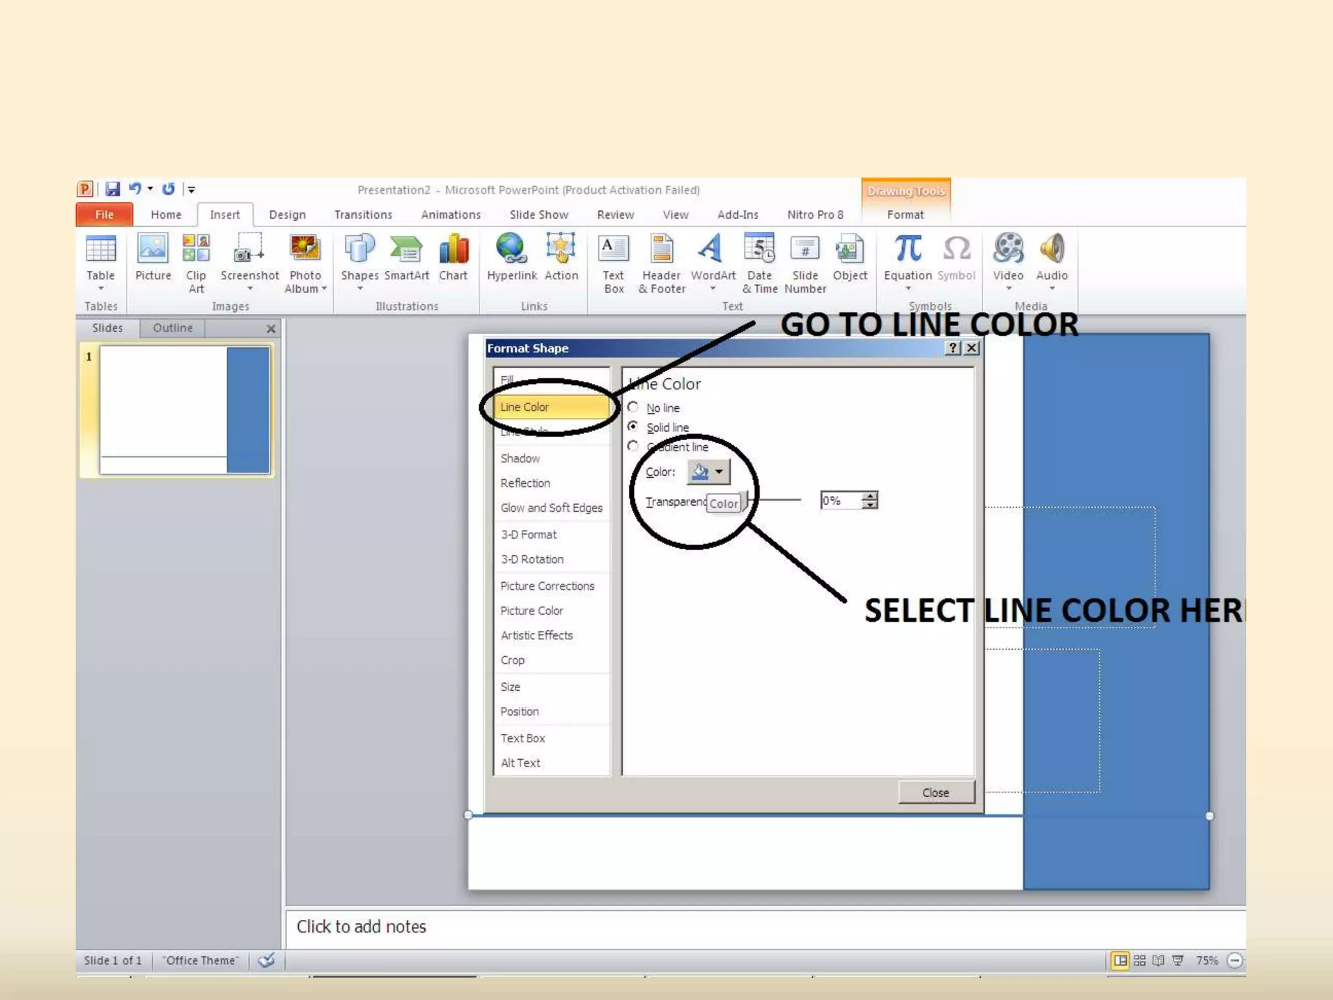Expand the Photo Album dropdown arrow

coord(324,288)
